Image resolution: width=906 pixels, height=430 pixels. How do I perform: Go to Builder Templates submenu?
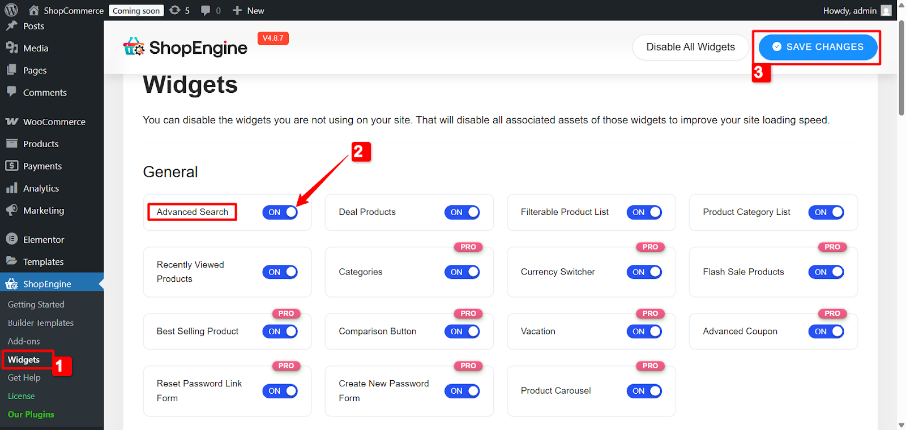click(x=41, y=323)
